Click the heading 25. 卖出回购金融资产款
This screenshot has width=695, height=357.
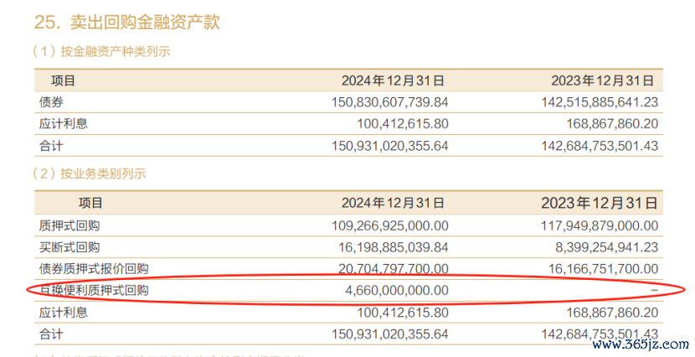click(x=127, y=22)
